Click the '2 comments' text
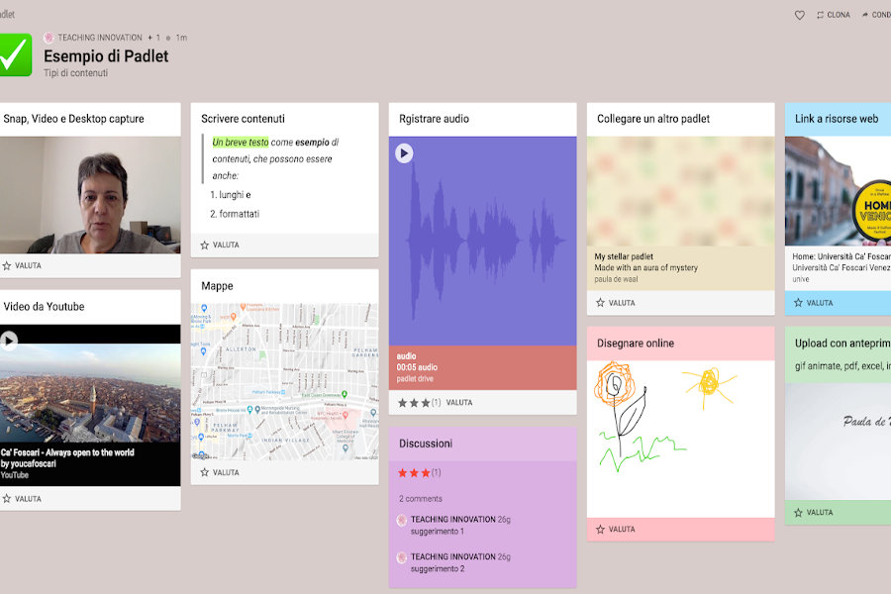The image size is (891, 594). [x=421, y=499]
